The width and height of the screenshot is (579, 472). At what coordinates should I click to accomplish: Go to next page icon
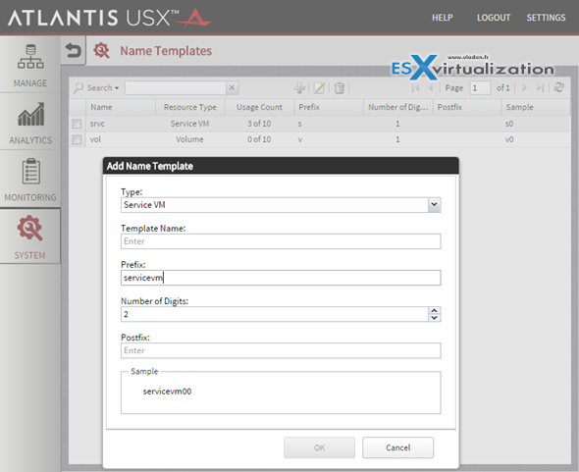(524, 88)
